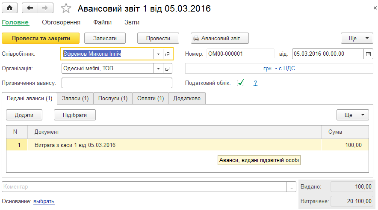The width and height of the screenshot is (378, 210).
Task: Print the Авансовий звіт form
Action: 220,38
